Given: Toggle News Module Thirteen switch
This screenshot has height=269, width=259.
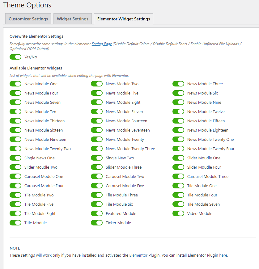Looking at the screenshot, I should tap(15, 121).
